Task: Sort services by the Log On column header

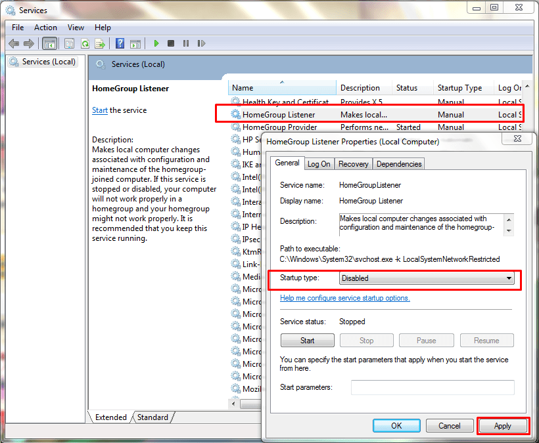Action: pyautogui.click(x=509, y=88)
